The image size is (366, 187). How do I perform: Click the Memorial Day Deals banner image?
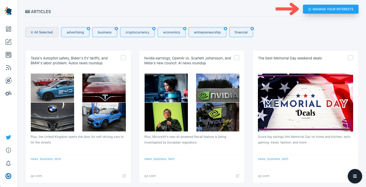305,102
